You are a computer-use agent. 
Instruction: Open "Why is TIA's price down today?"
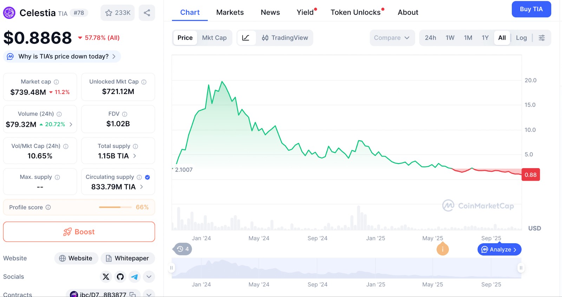[x=62, y=56]
